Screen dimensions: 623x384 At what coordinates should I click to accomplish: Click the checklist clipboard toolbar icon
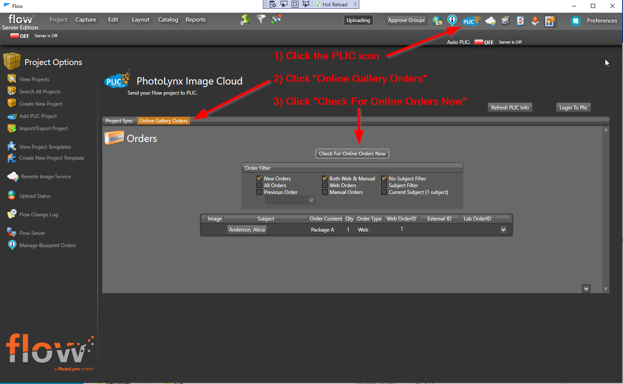pyautogui.click(x=521, y=21)
